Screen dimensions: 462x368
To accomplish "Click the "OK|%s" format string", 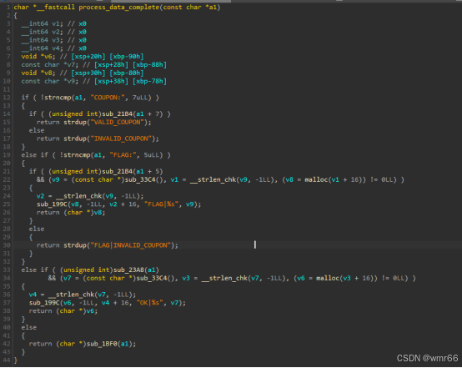I will 149,303.
